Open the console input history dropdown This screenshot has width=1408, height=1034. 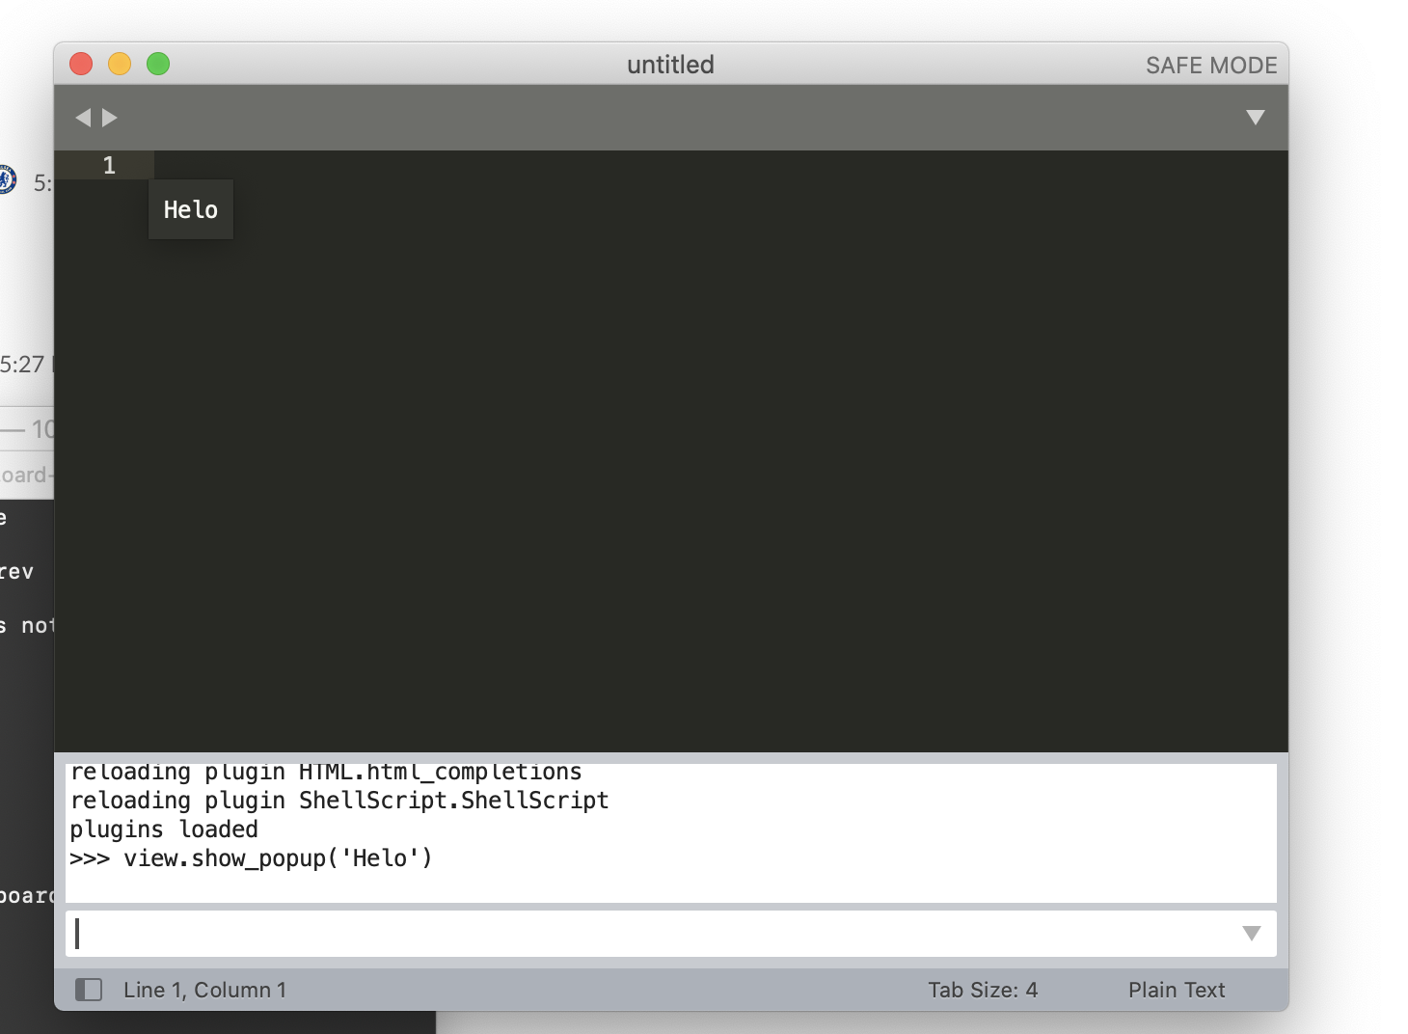(1252, 933)
